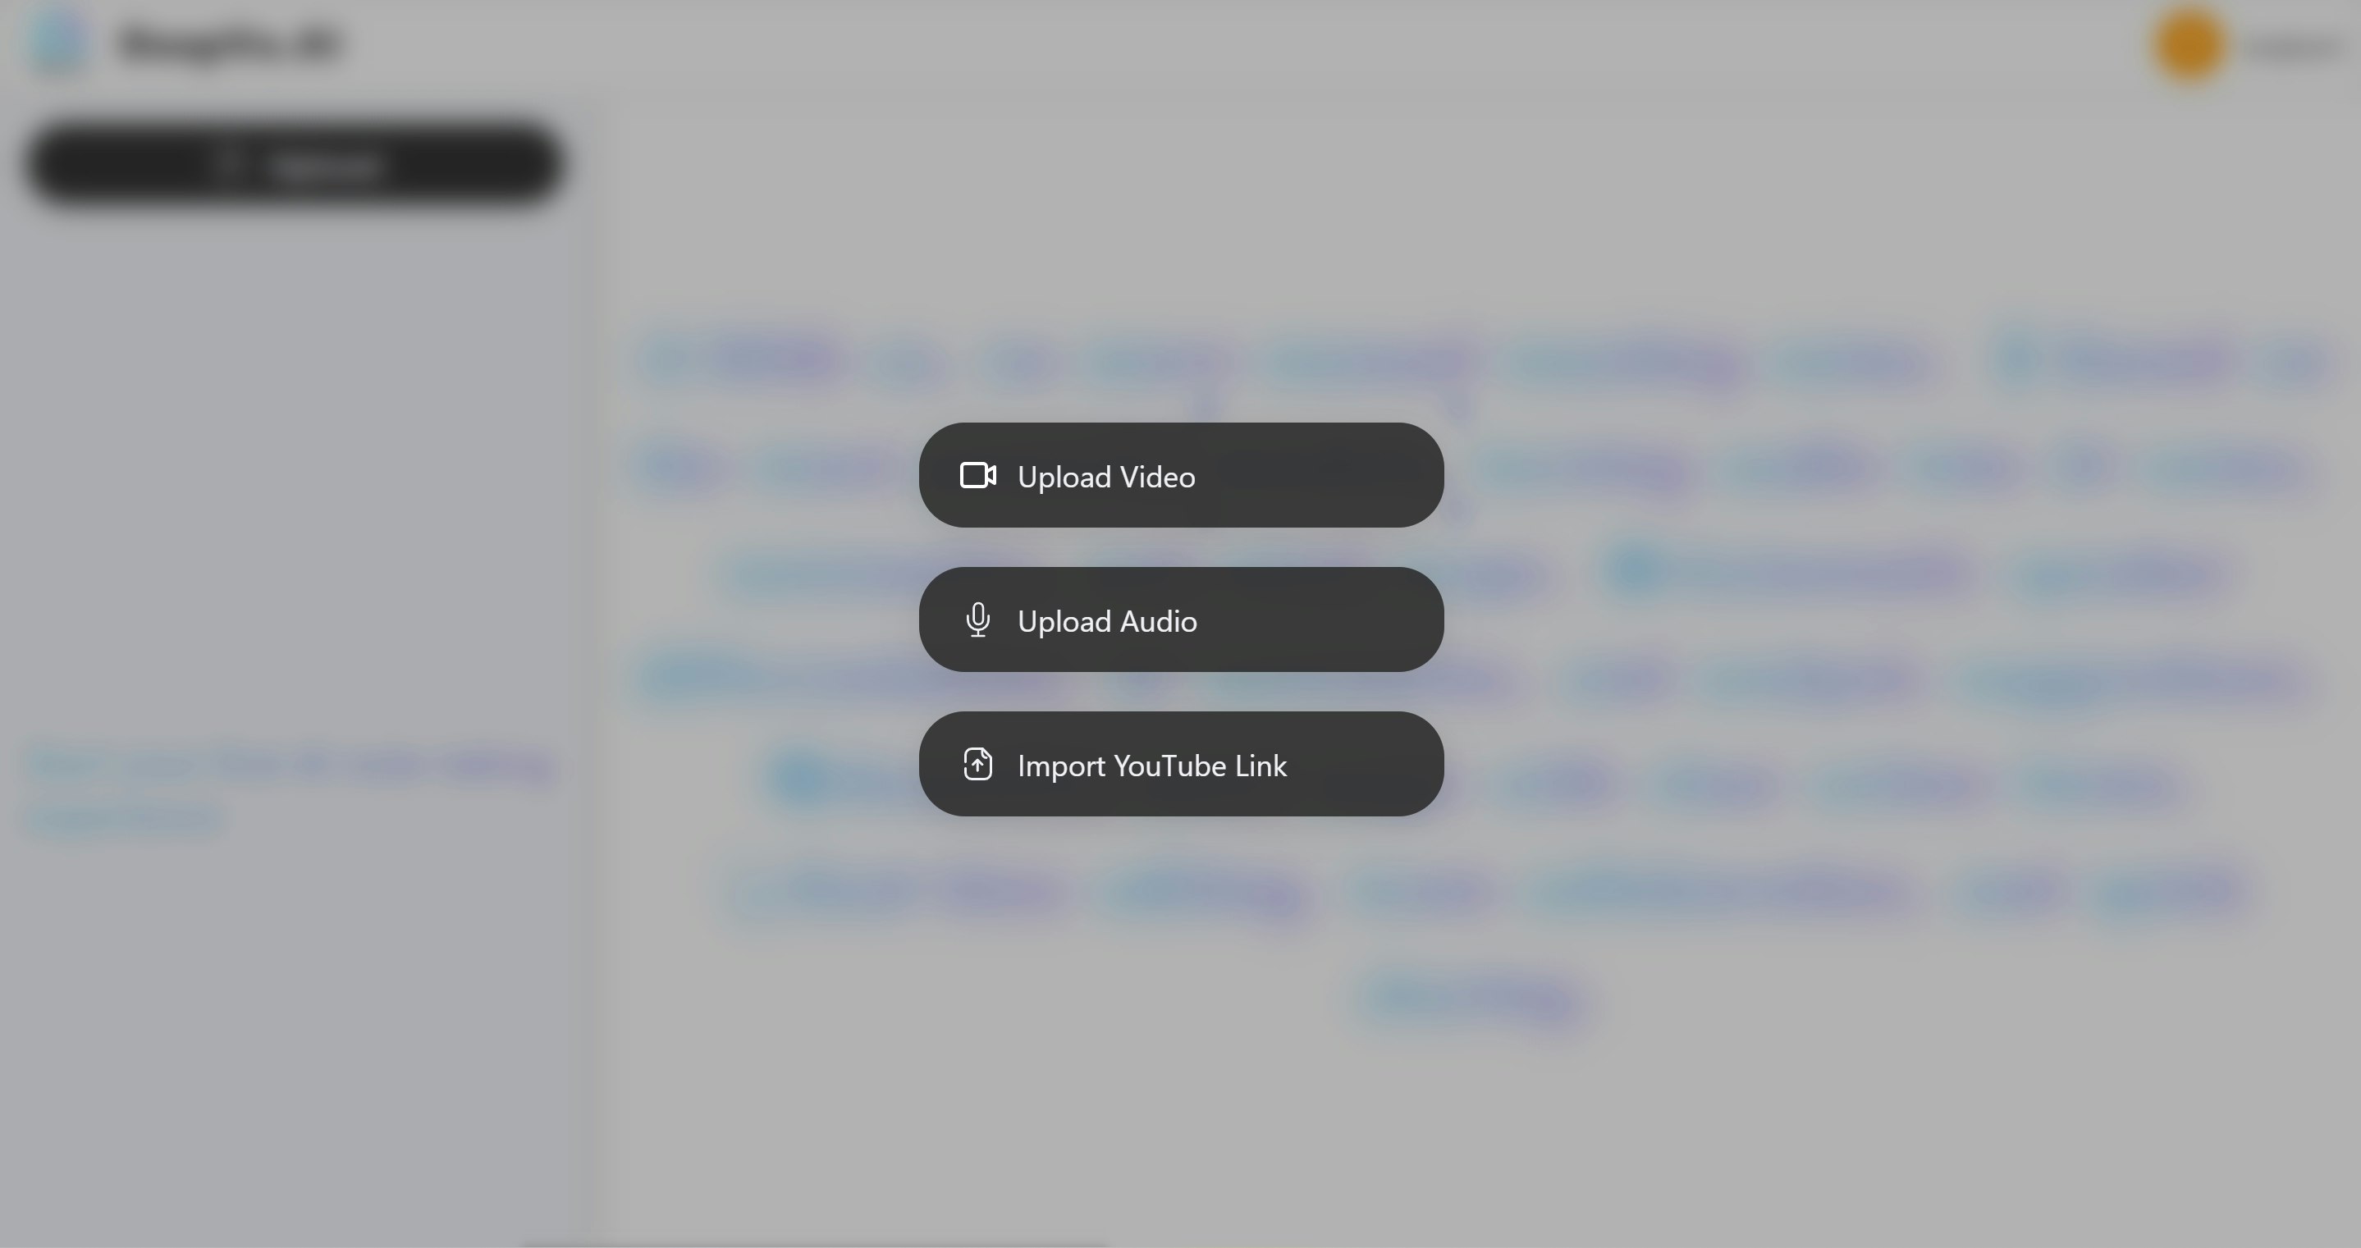Image resolution: width=2361 pixels, height=1248 pixels.
Task: Select Import YouTube Link
Action: coord(1182,764)
